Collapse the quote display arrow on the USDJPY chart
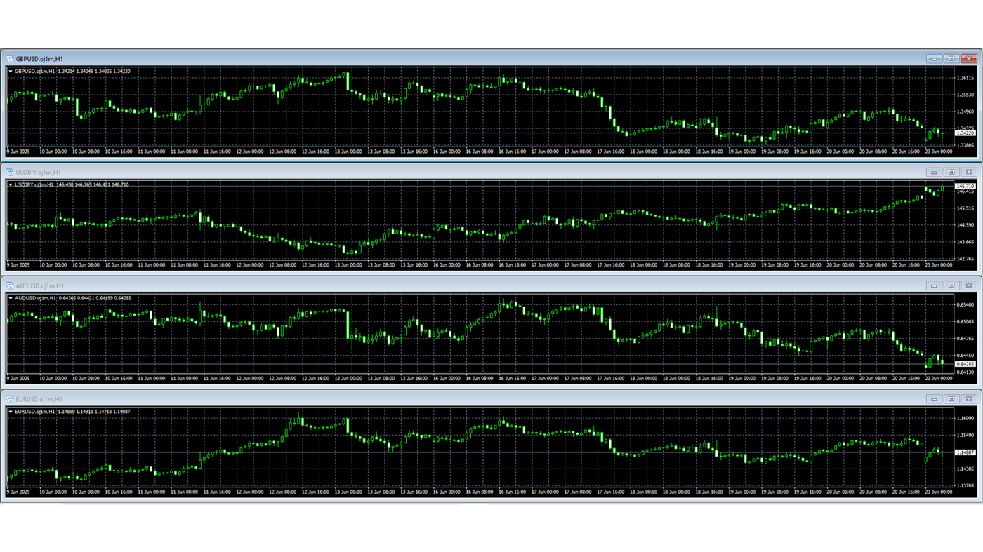The height and width of the screenshot is (552, 983). 12,184
